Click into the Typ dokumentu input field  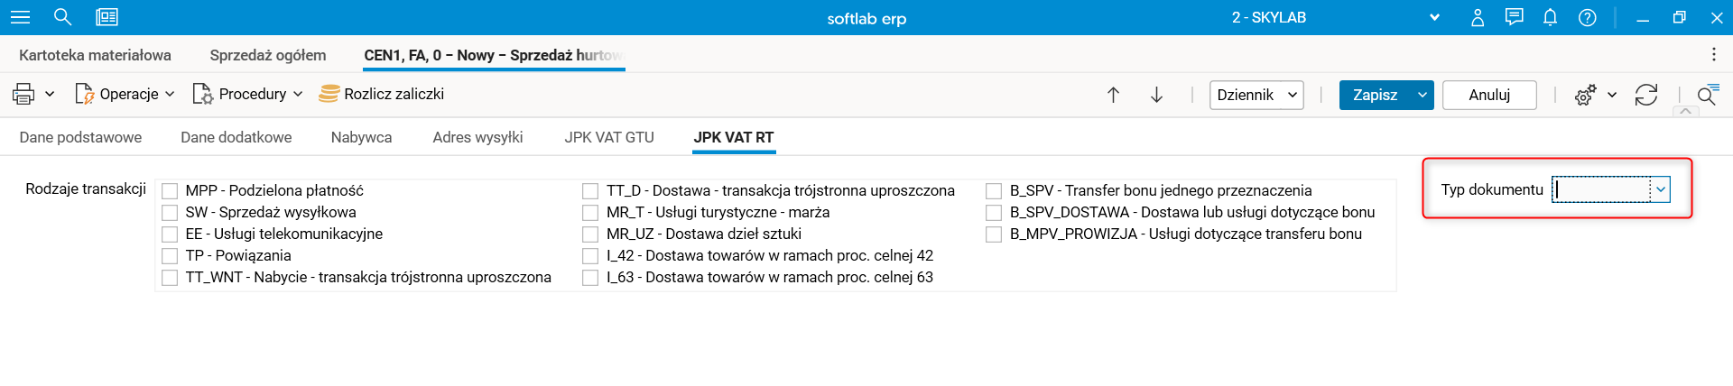(1601, 189)
